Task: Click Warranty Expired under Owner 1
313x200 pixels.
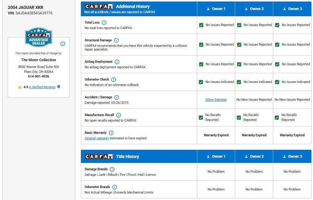Action: pyautogui.click(x=216, y=135)
